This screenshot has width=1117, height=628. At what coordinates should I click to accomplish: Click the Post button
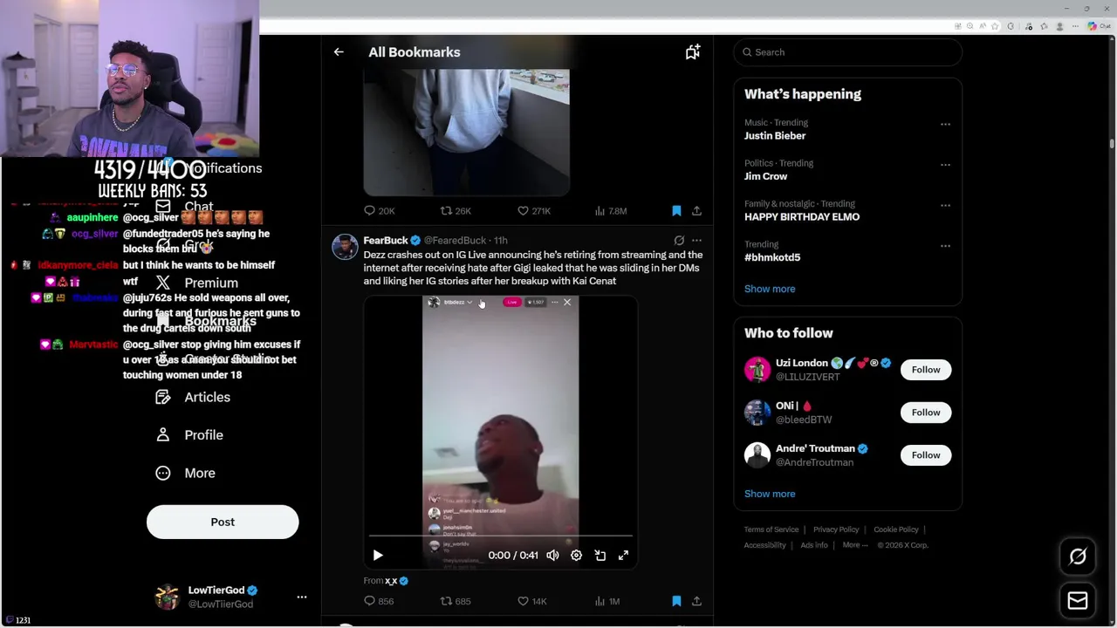point(223,522)
